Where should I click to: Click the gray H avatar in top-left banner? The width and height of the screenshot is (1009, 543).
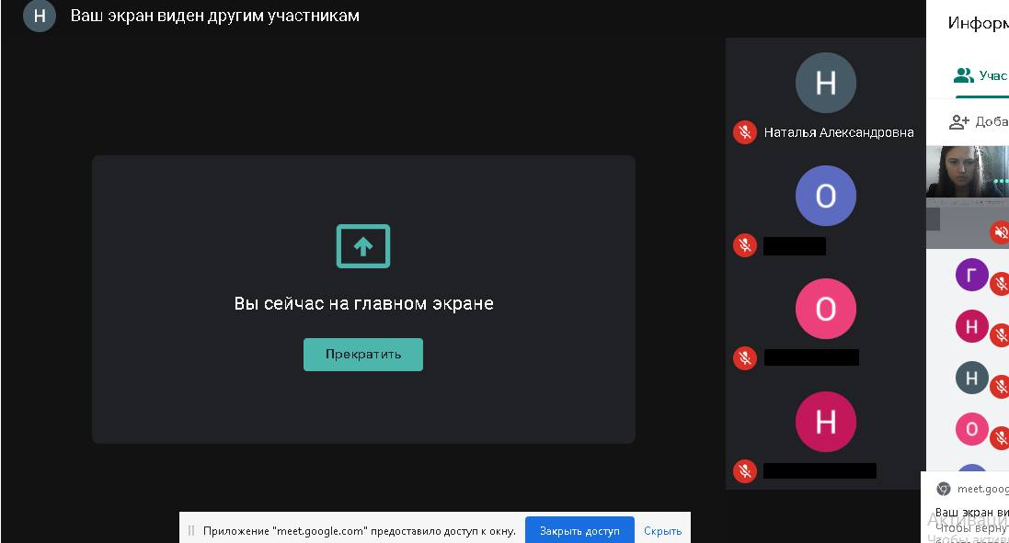(40, 16)
